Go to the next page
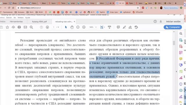This screenshot has height=105, width=186. click(47, 27)
